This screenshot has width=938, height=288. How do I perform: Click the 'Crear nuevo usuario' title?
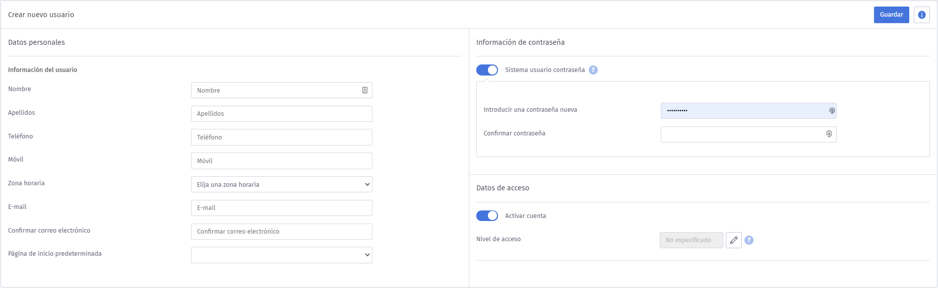coord(41,15)
